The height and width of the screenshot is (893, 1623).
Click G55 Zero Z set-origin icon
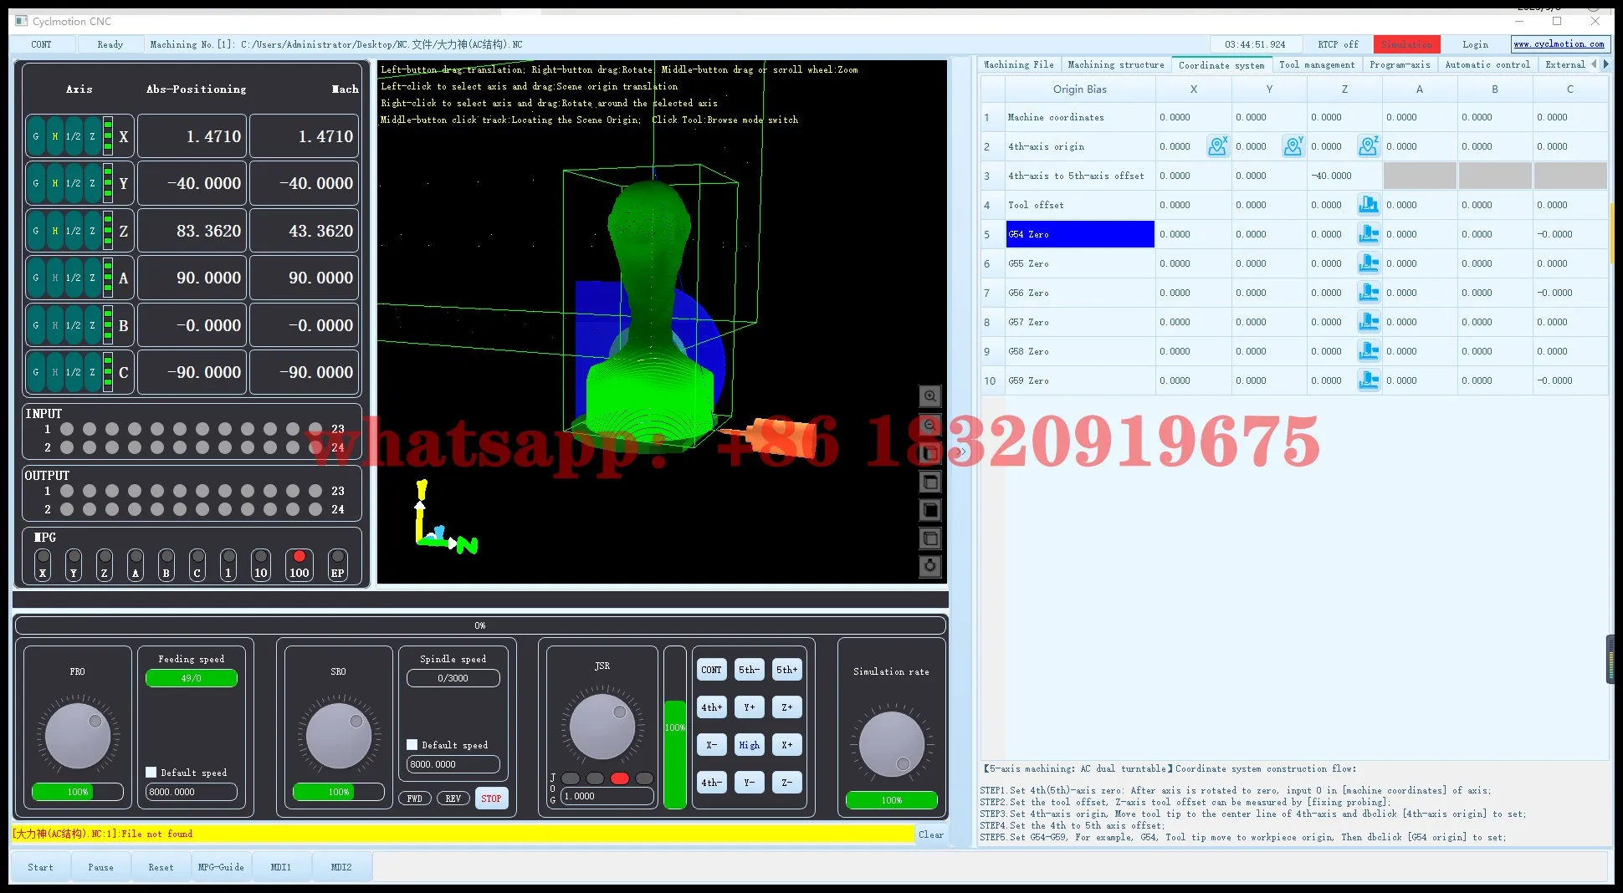[x=1368, y=263]
